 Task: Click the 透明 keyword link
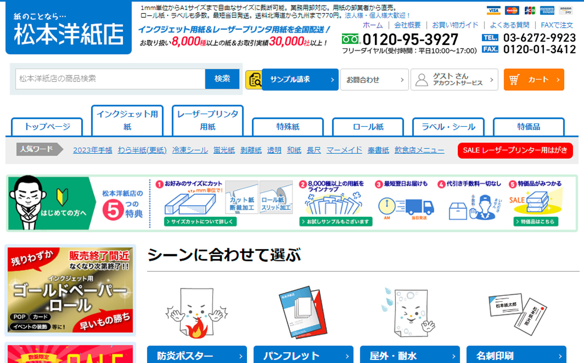[274, 150]
